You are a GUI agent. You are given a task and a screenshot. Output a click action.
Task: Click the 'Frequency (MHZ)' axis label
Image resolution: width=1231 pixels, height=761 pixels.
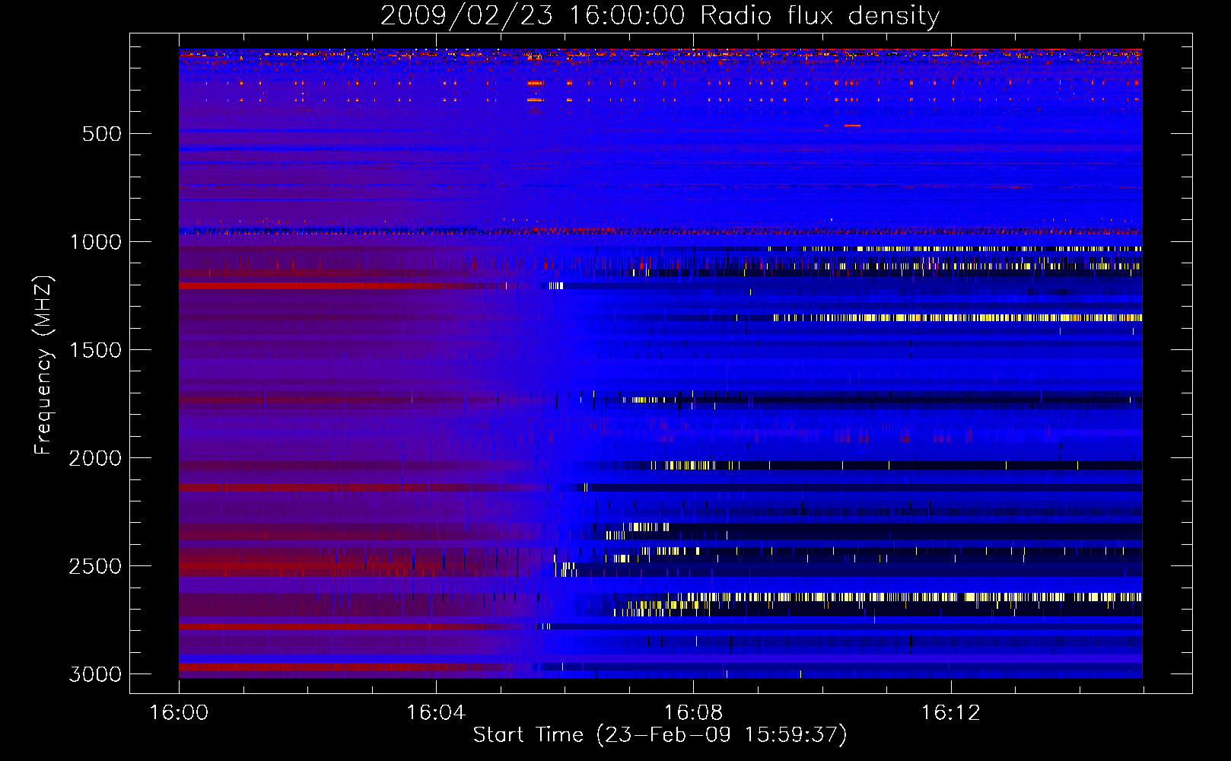pyautogui.click(x=43, y=365)
